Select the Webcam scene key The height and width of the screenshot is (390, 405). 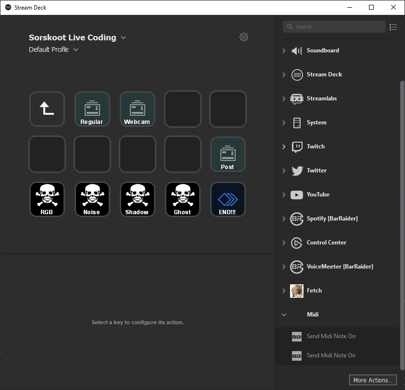tap(138, 109)
